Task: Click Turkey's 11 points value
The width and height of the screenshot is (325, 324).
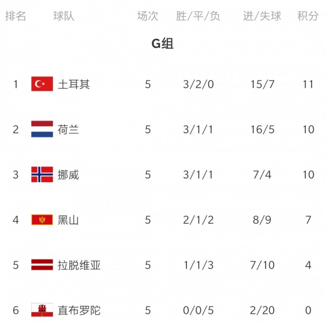Action: point(308,84)
